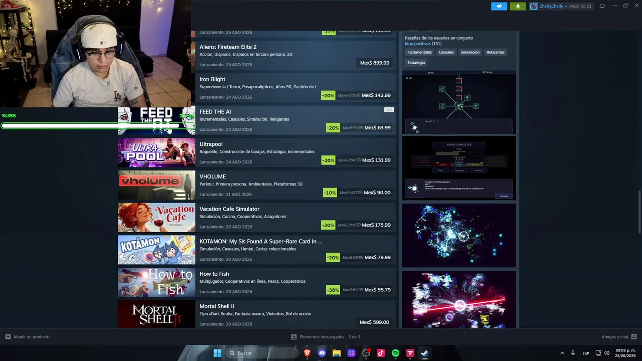
Task: Open the How to Fish title
Action: pos(214,274)
